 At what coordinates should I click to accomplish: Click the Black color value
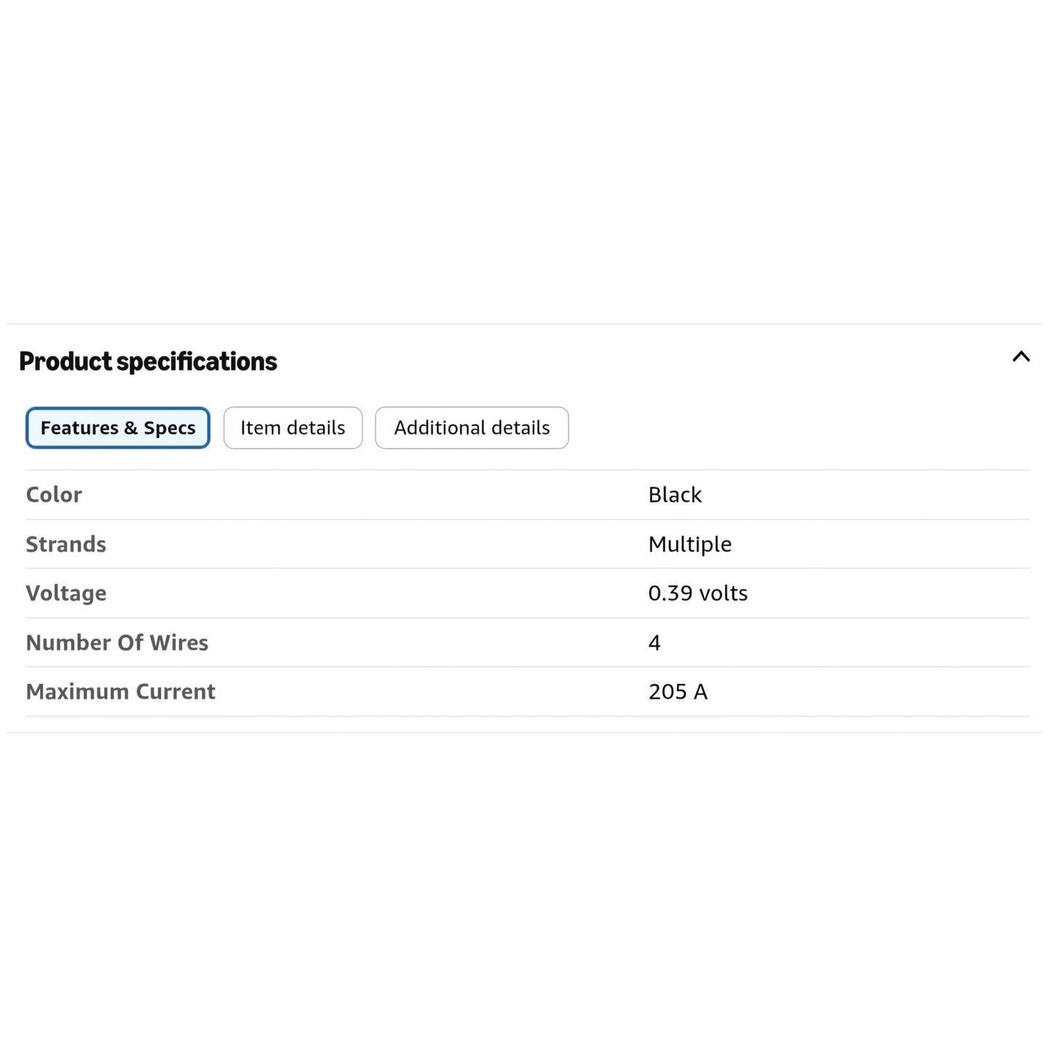675,494
